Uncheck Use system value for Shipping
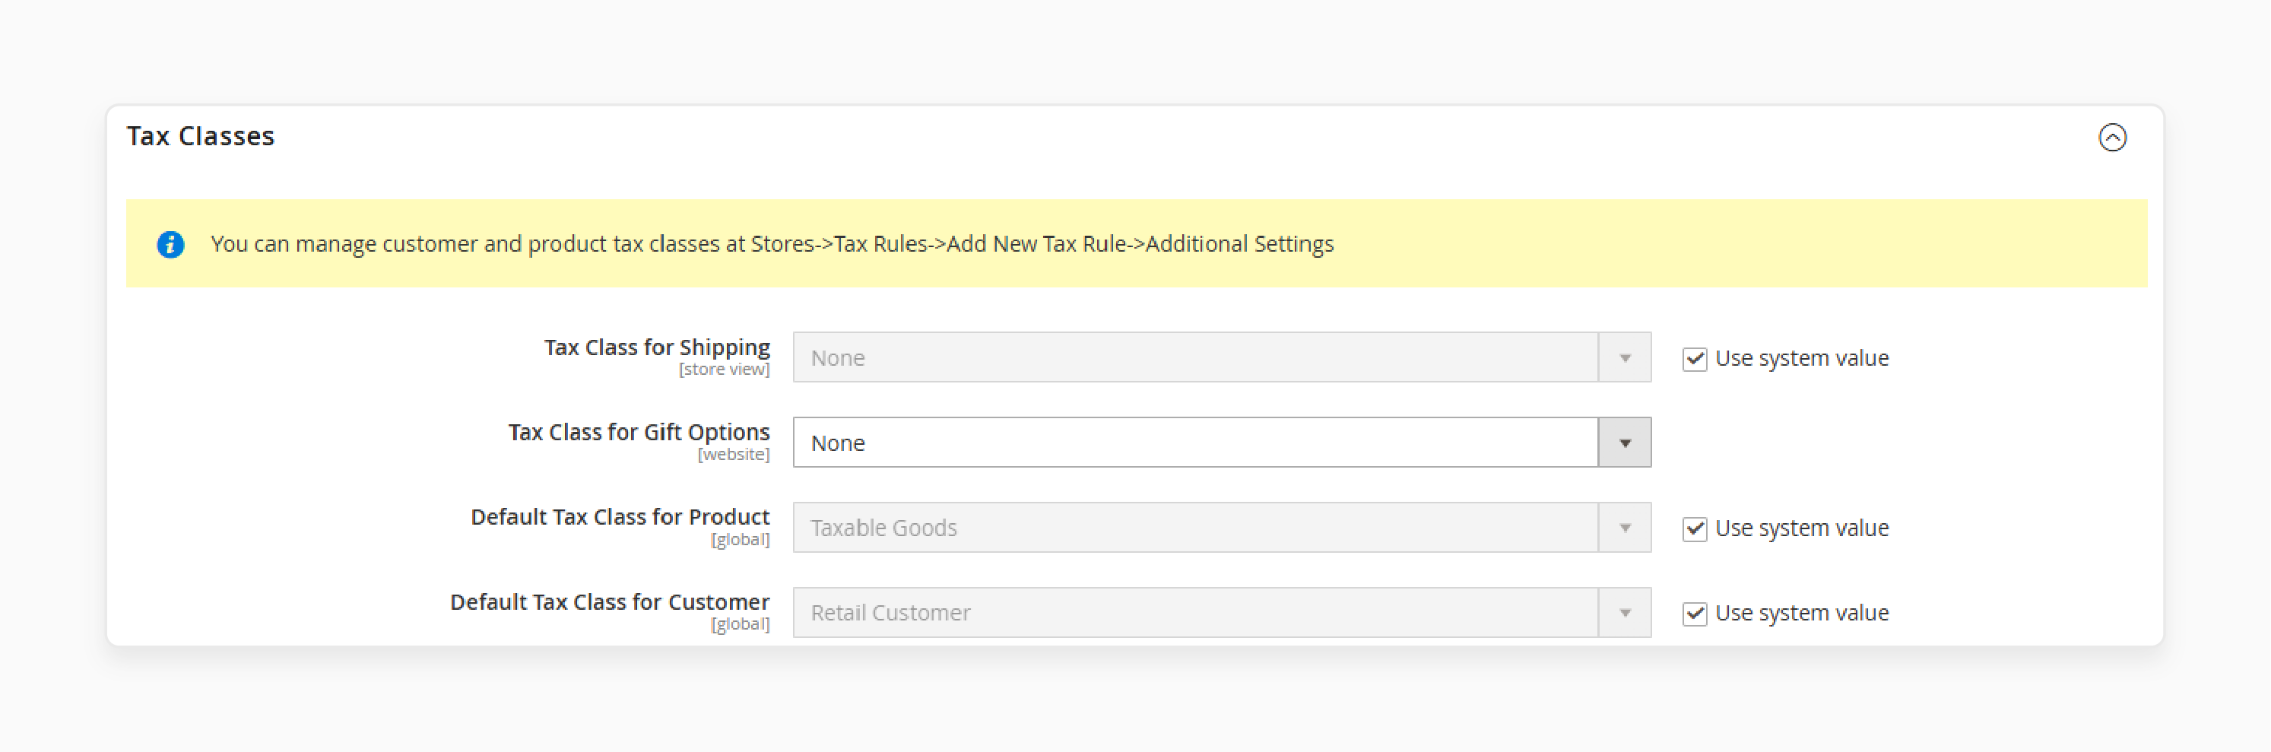Screen dimensions: 2271x752 coord(1693,359)
